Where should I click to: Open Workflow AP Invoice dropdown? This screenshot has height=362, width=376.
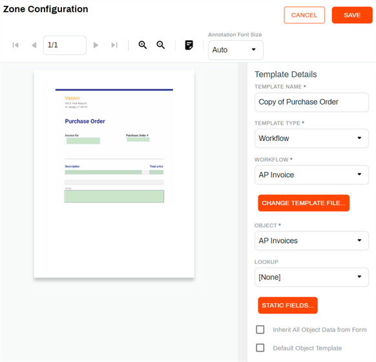pos(311,175)
